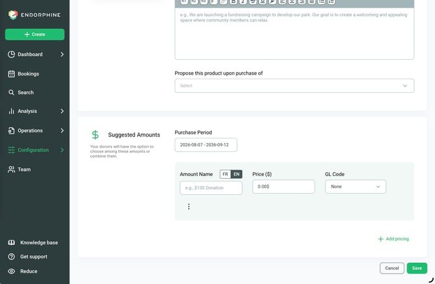Click the Add pricing link
The height and width of the screenshot is (284, 435).
coord(393,239)
